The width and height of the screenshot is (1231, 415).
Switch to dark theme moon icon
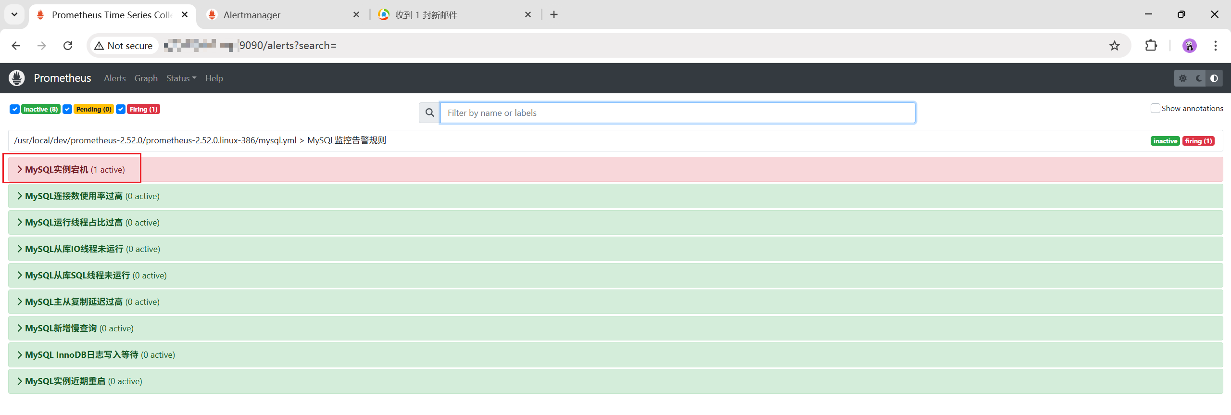(x=1199, y=78)
